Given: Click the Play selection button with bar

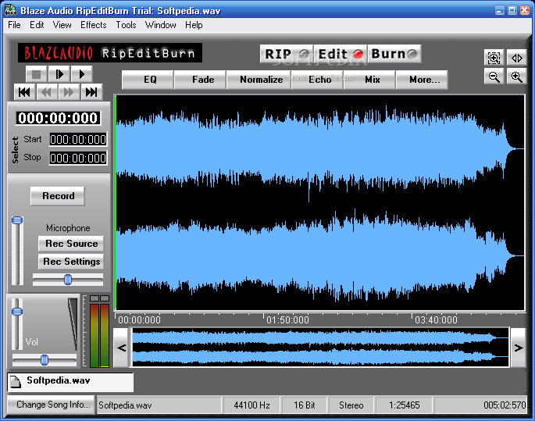Looking at the screenshot, I should 59,74.
